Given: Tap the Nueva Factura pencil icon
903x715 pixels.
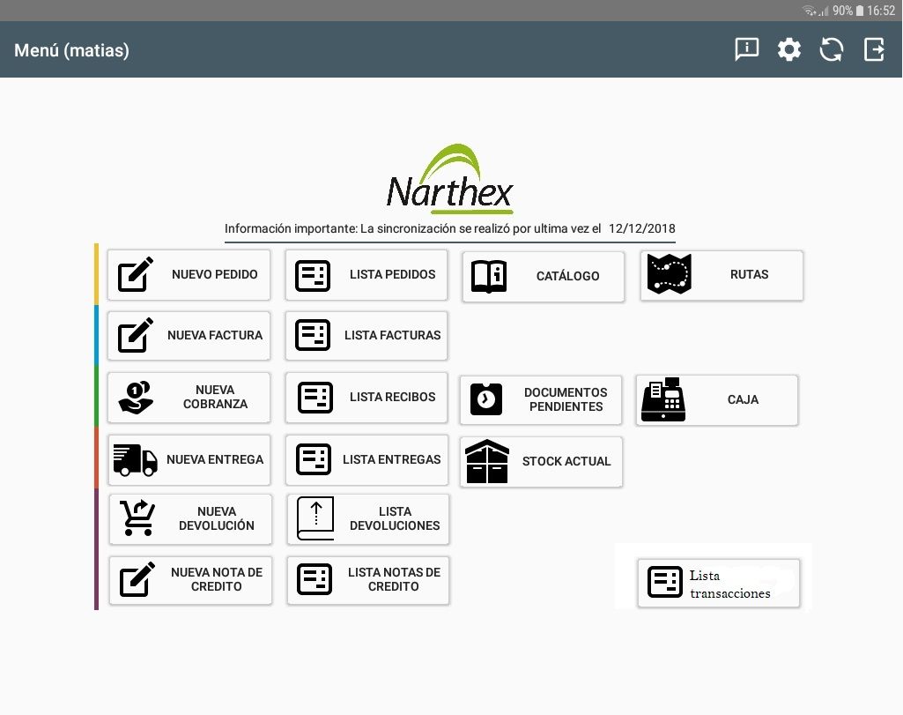Looking at the screenshot, I should (136, 335).
